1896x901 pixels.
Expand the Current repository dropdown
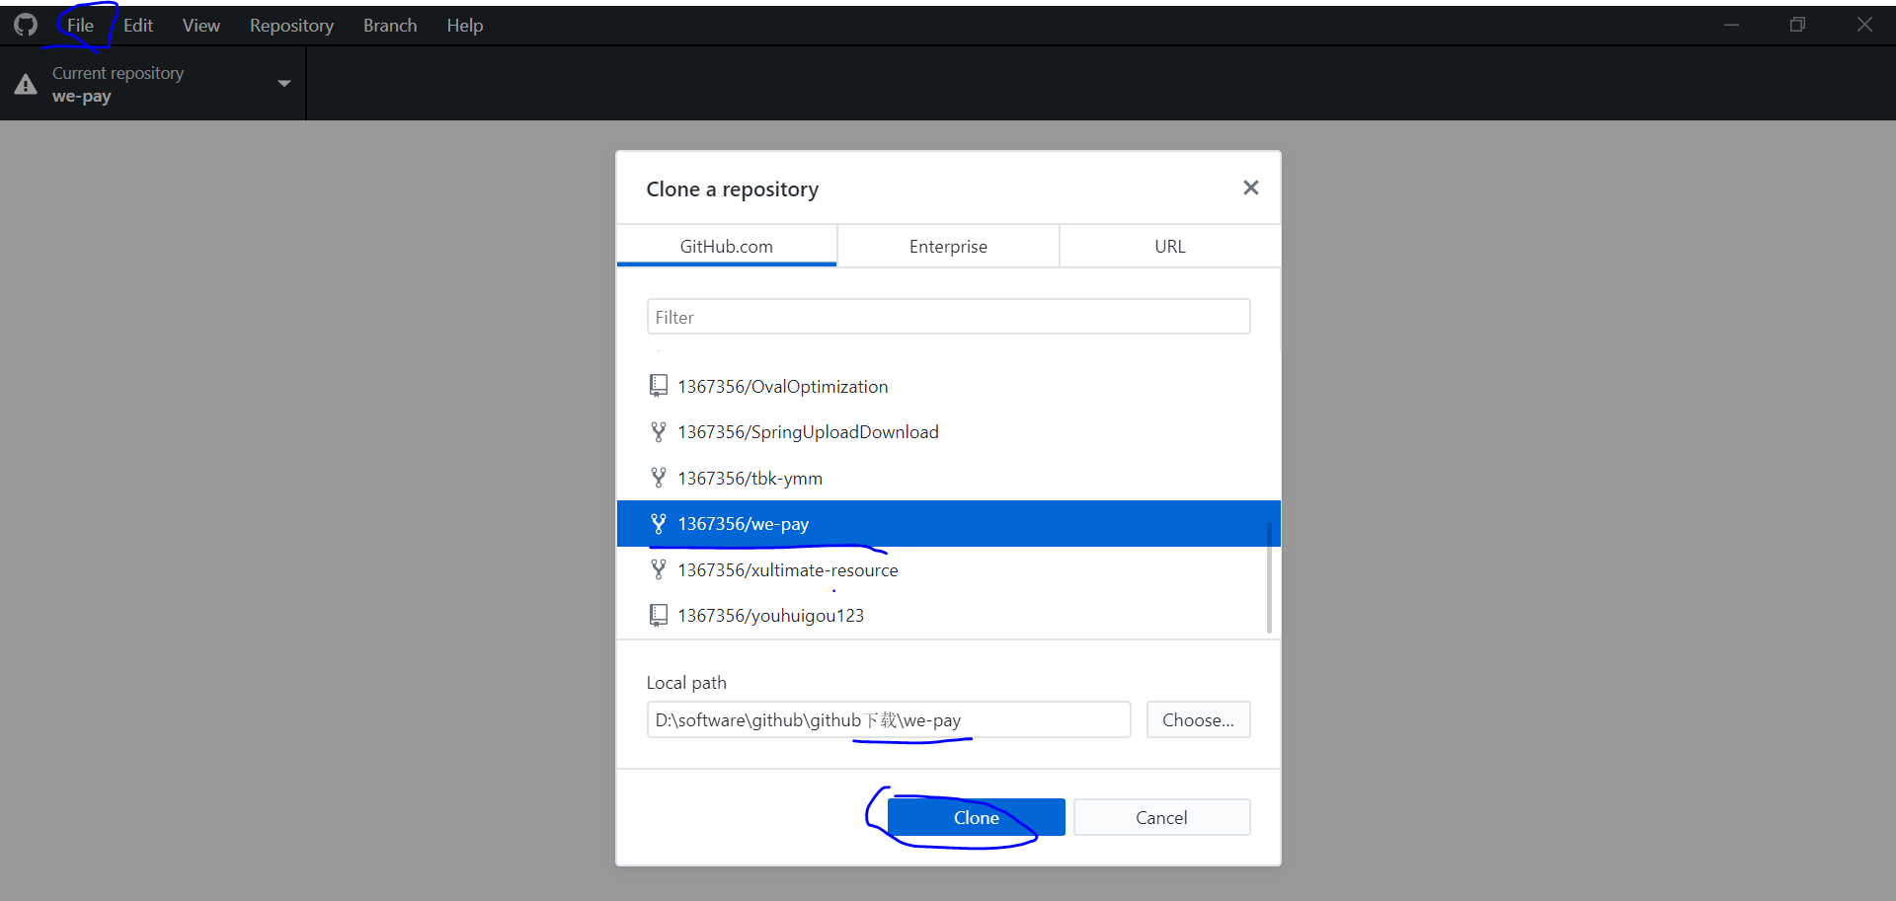coord(153,84)
